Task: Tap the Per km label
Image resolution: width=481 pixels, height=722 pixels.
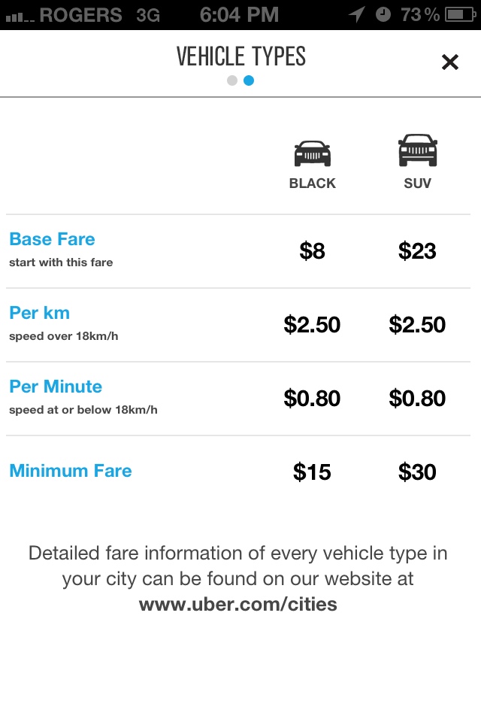Action: click(x=39, y=314)
